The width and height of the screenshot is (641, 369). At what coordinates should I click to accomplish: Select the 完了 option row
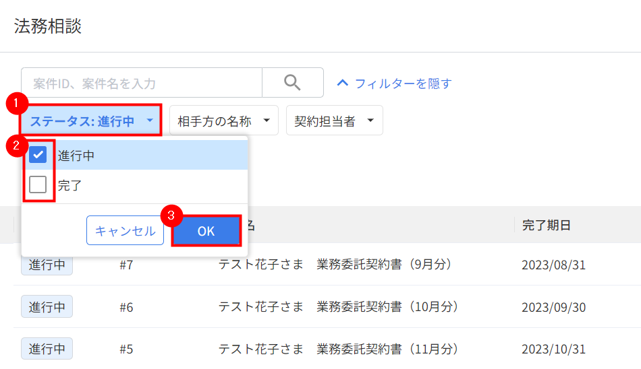(x=135, y=185)
